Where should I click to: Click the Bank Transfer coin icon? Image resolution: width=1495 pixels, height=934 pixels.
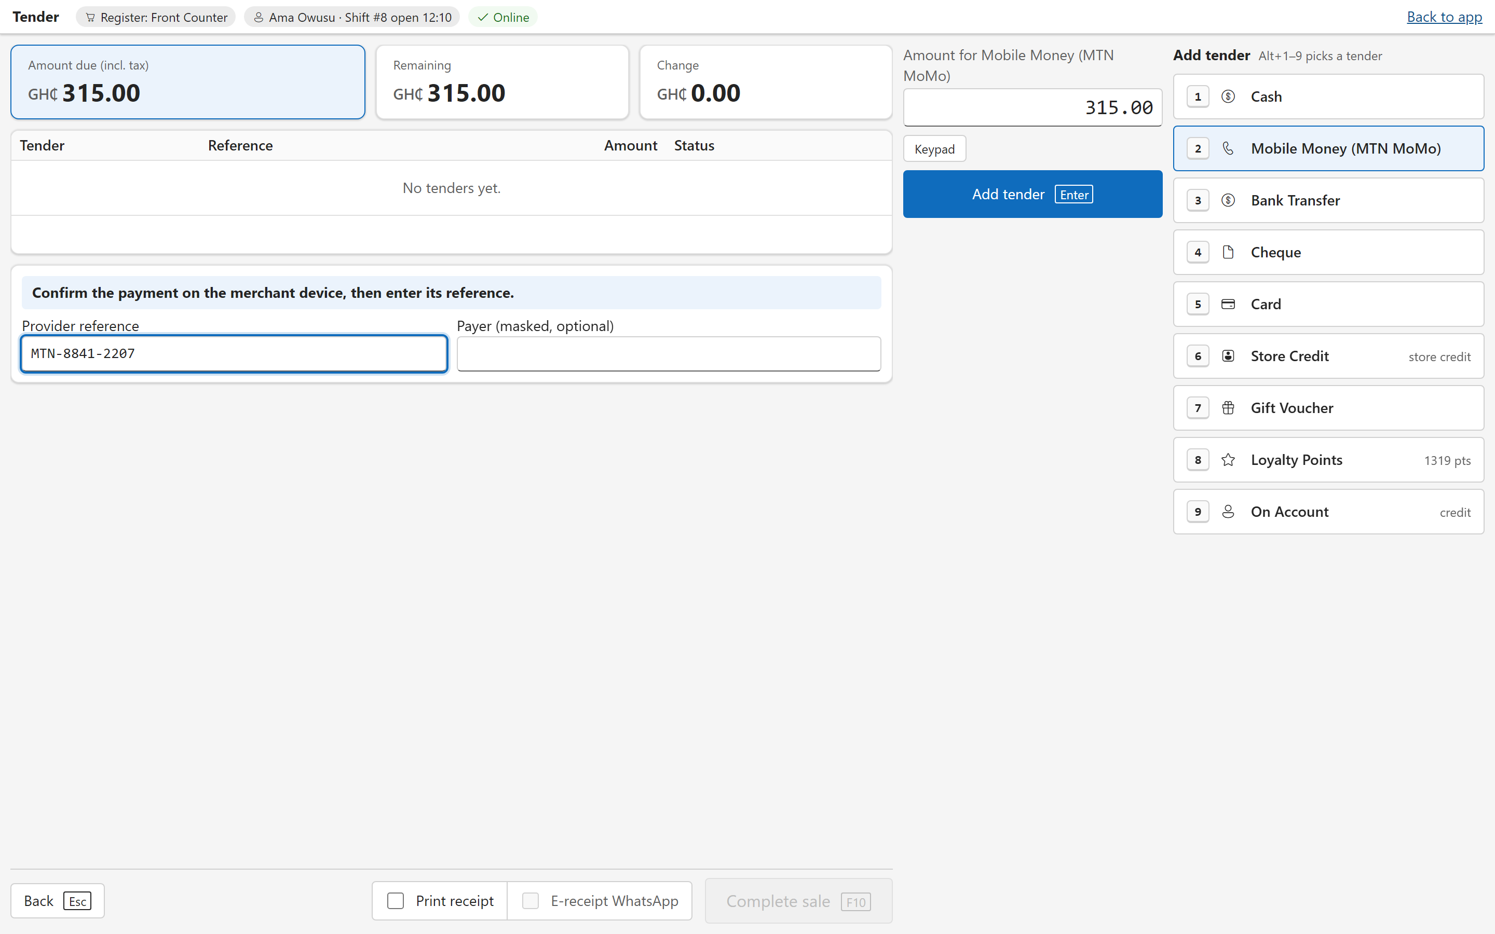point(1228,200)
